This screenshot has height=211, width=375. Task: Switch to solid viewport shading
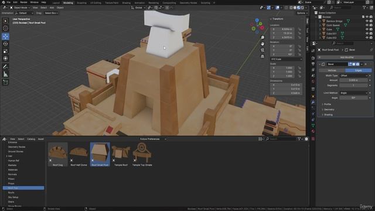point(295,8)
